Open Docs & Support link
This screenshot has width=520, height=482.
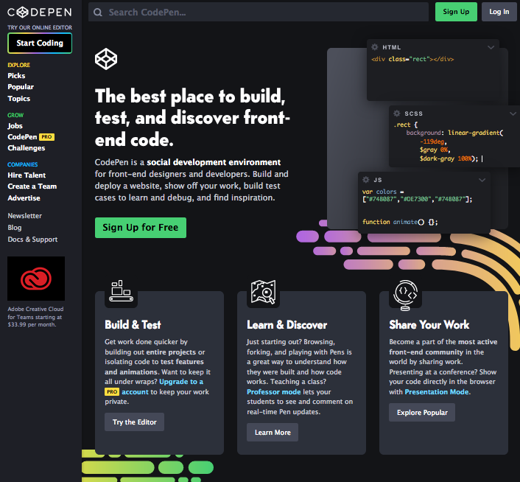32,240
